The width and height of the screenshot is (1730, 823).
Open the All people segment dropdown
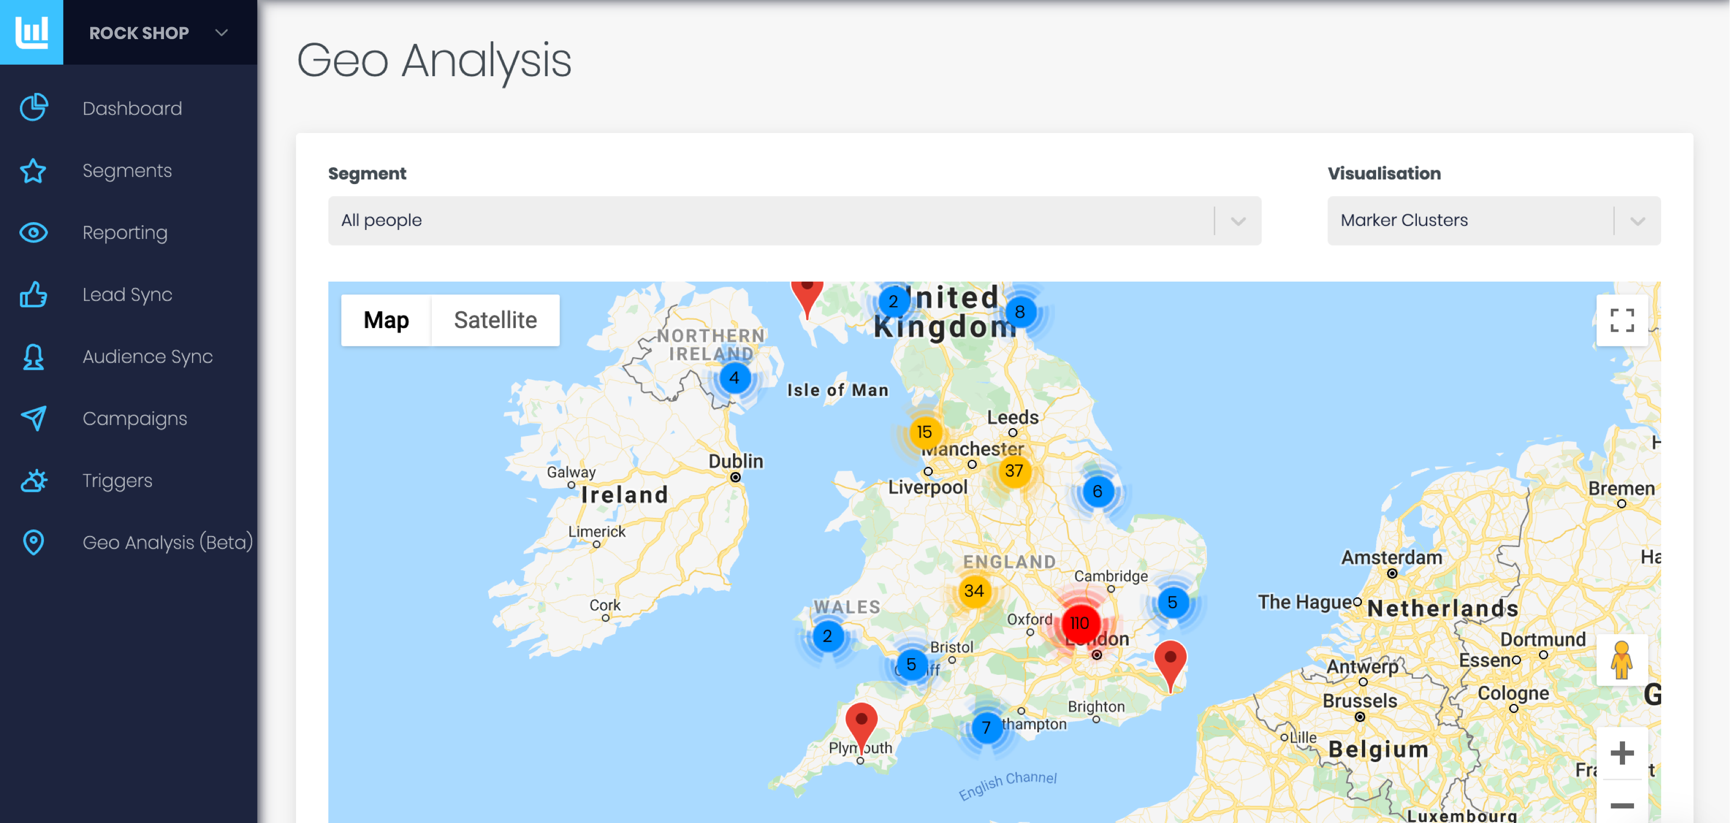[794, 221]
